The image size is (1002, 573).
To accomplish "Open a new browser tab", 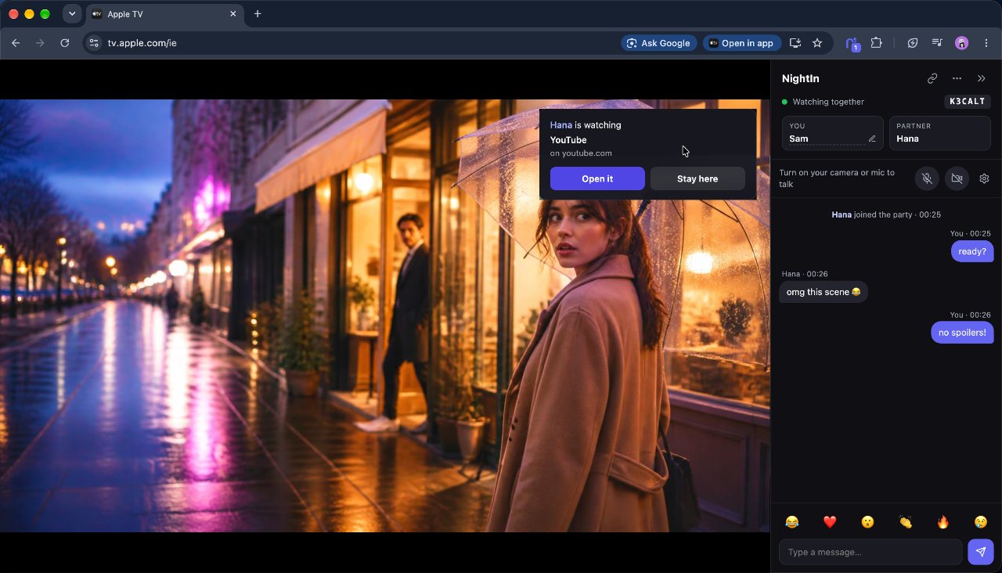I will point(258,14).
